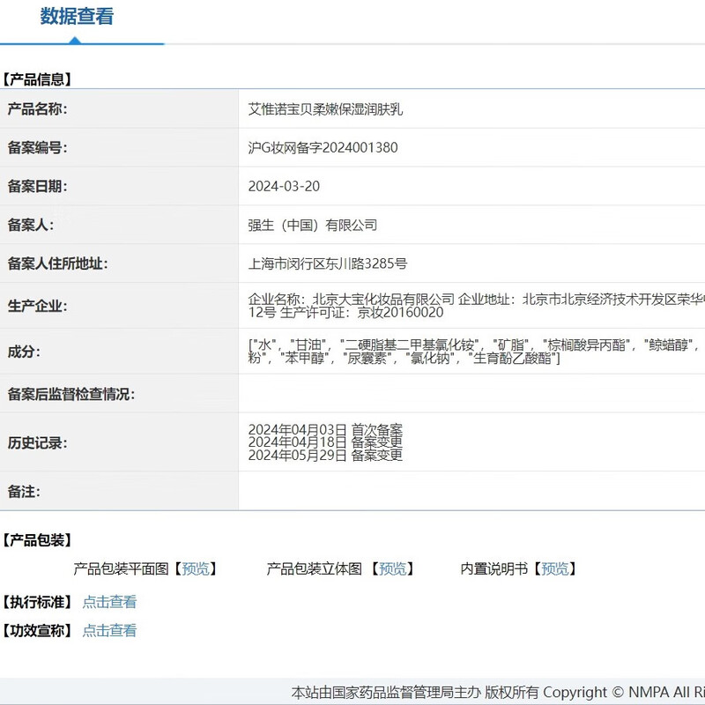This screenshot has width=705, height=705.
Task: Click the 备注 field label
Action: (24, 492)
